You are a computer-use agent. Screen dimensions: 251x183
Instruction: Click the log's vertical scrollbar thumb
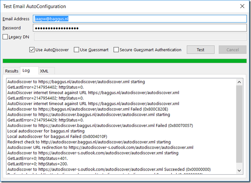pyautogui.click(x=239, y=123)
